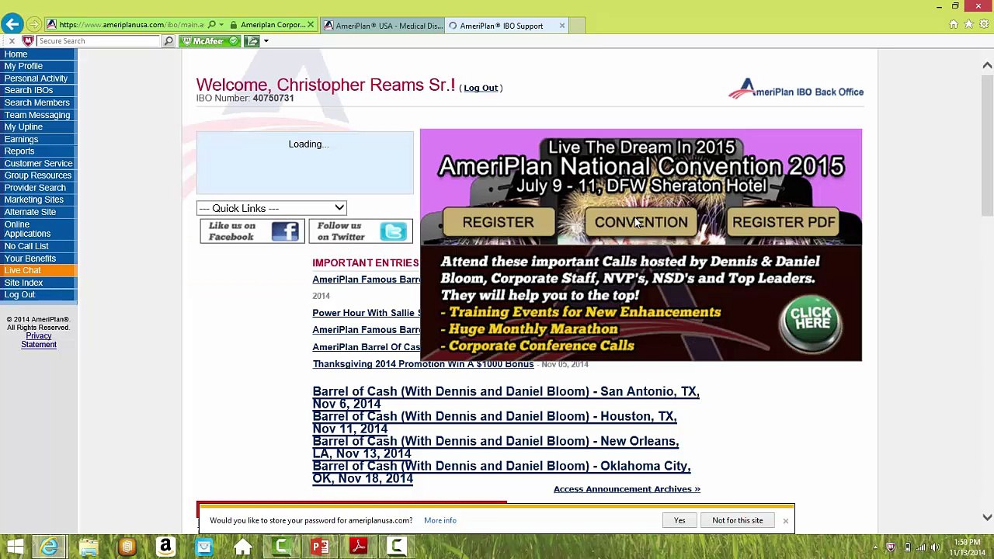Click Like us on Facebook badge
The image size is (994, 559).
click(x=252, y=231)
